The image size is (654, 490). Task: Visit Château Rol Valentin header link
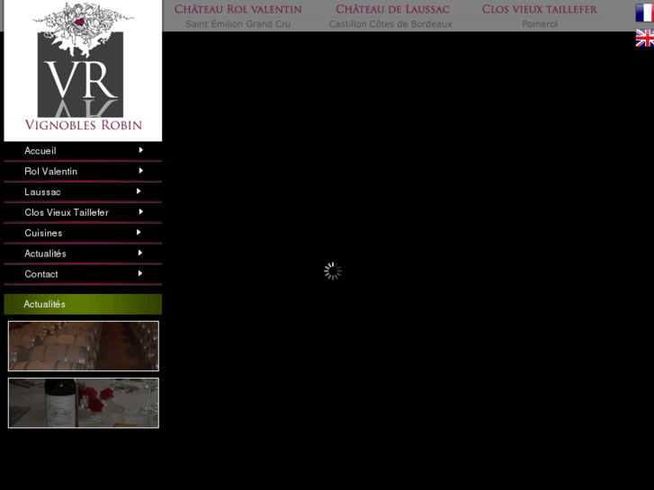point(238,9)
